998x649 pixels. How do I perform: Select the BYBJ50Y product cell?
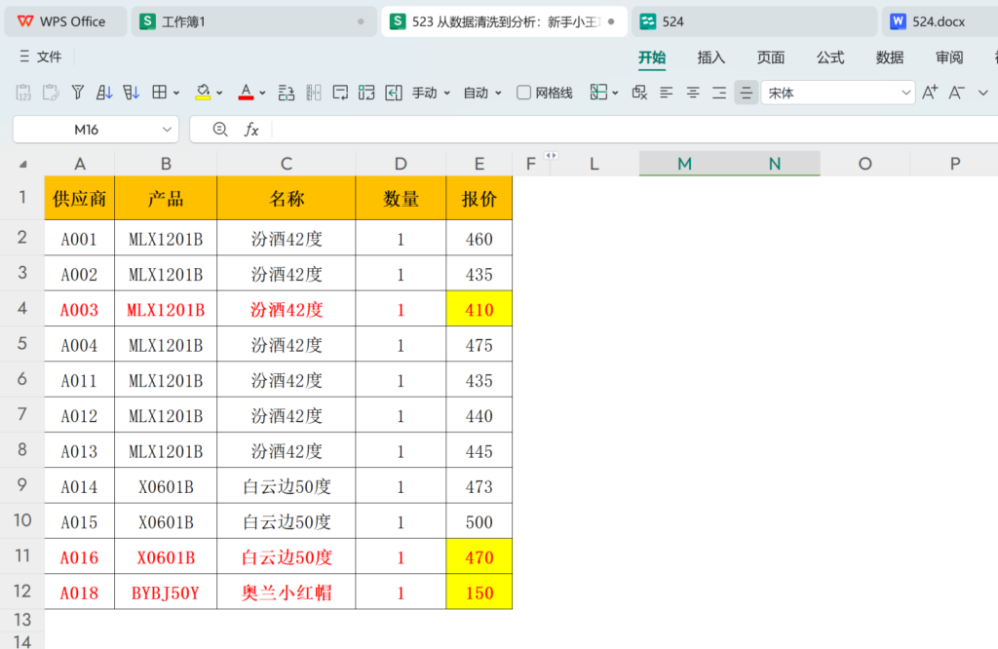tap(166, 592)
